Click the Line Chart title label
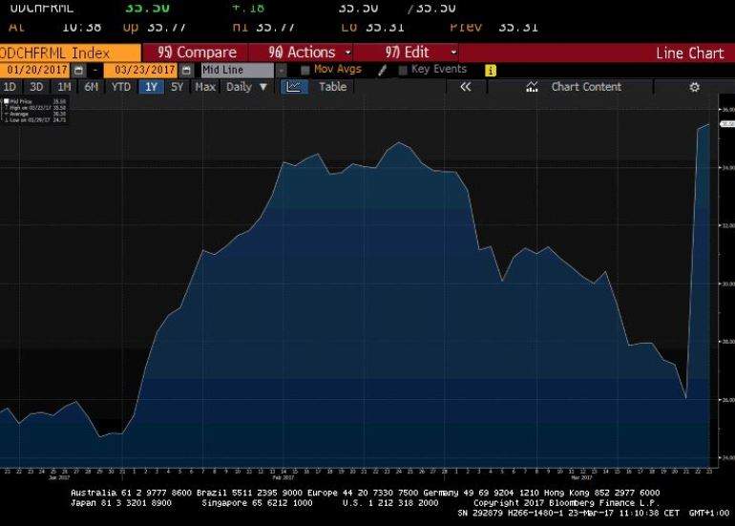The image size is (735, 526). tap(689, 53)
